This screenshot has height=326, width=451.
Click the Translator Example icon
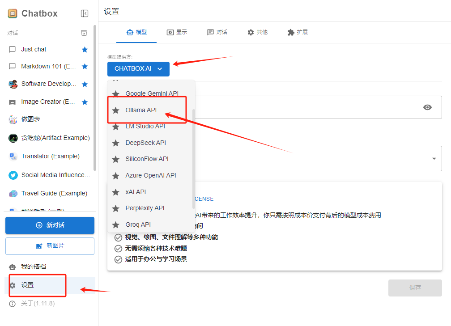click(13, 157)
